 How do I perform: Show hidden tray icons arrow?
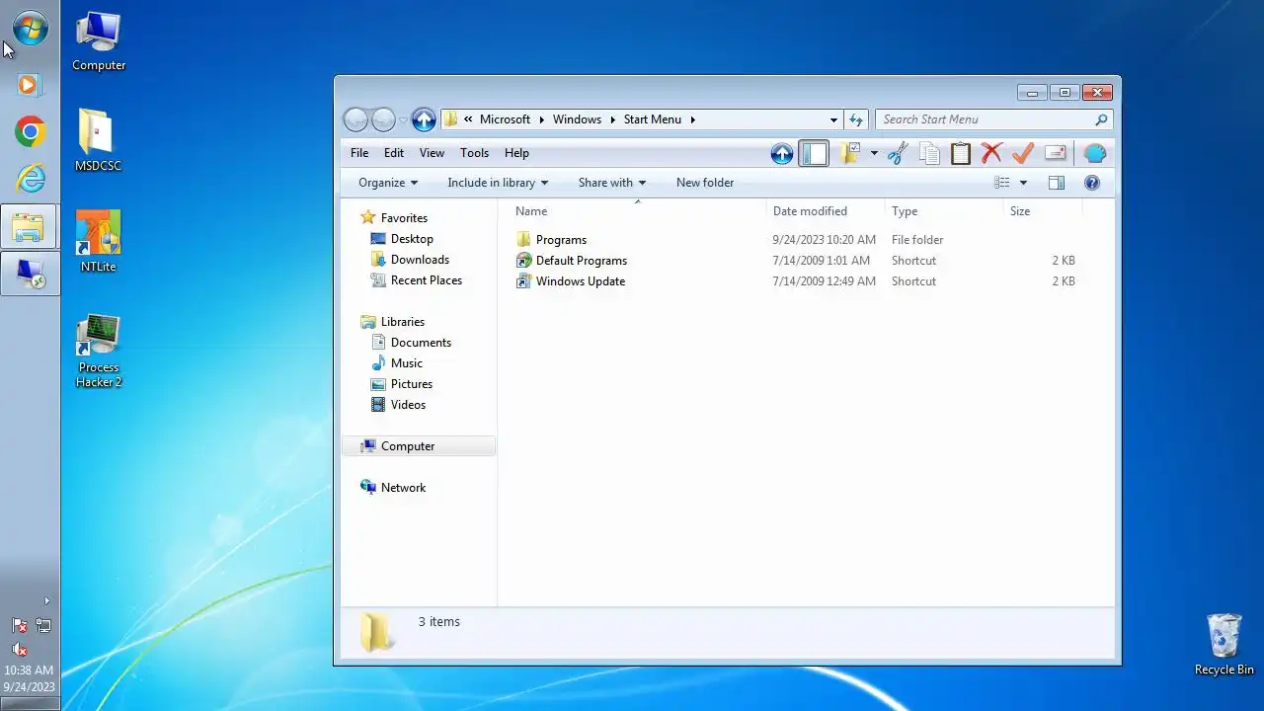[45, 601]
